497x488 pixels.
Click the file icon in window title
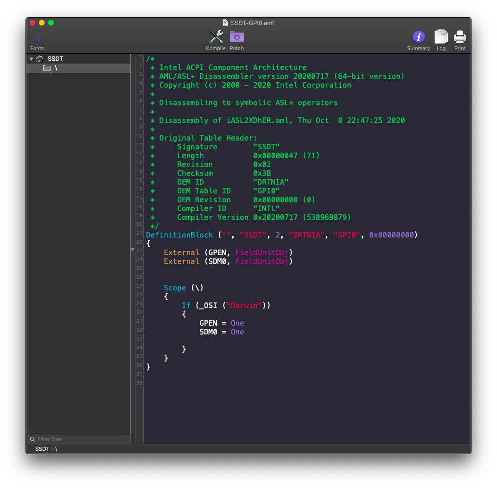coord(225,23)
